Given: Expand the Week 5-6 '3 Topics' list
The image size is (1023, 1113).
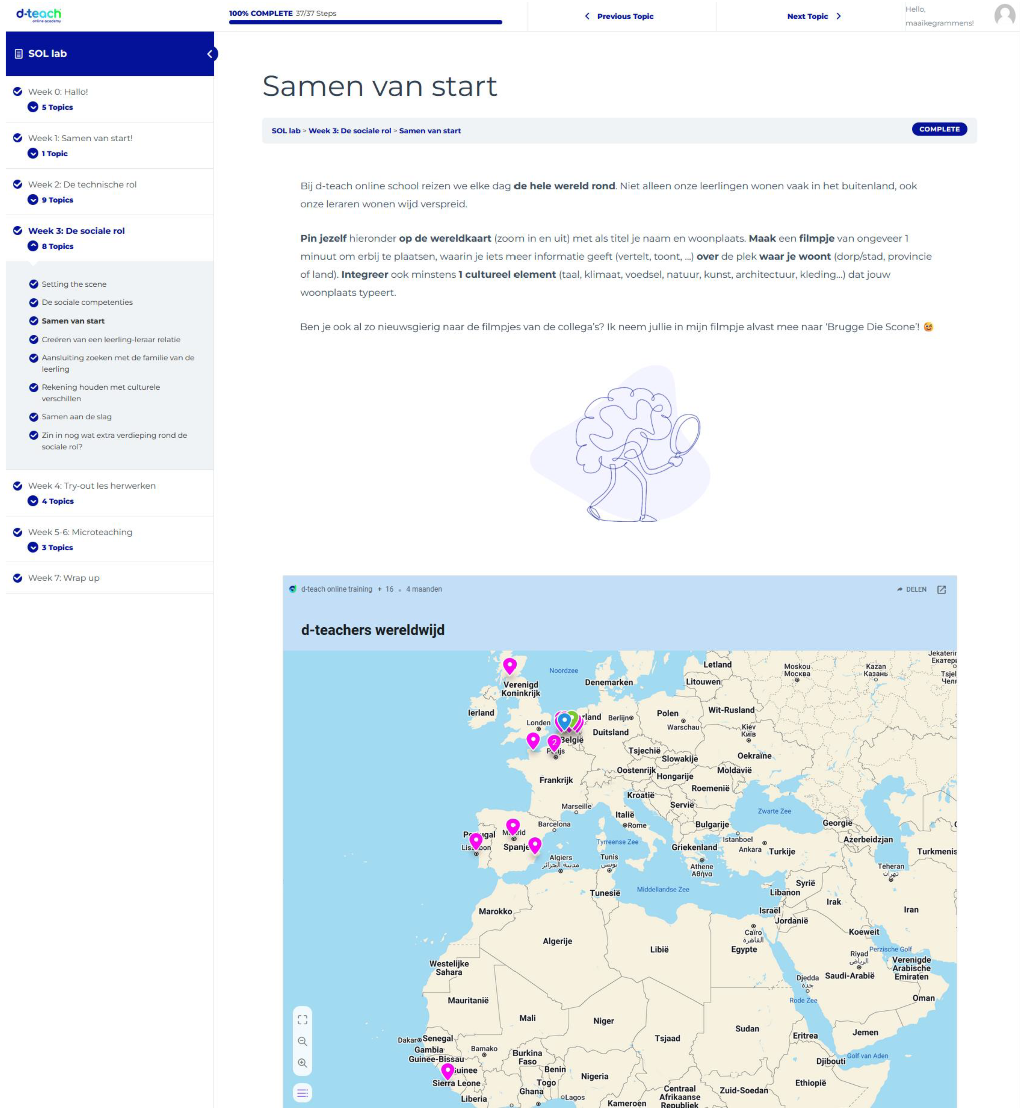Looking at the screenshot, I should (50, 548).
